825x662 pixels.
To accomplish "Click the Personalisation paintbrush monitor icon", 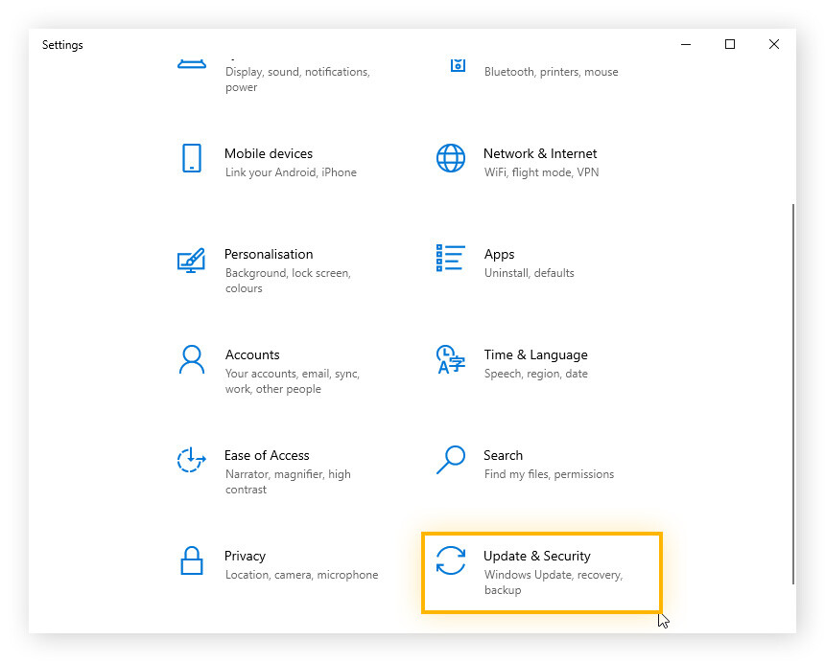I will point(192,261).
